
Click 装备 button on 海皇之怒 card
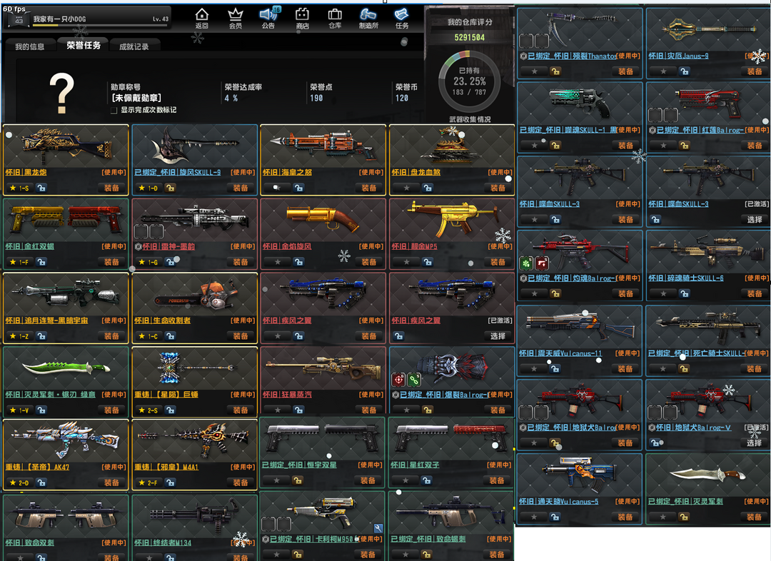pyautogui.click(x=369, y=188)
